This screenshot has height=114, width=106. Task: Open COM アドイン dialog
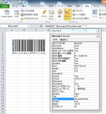coord(51,15)
